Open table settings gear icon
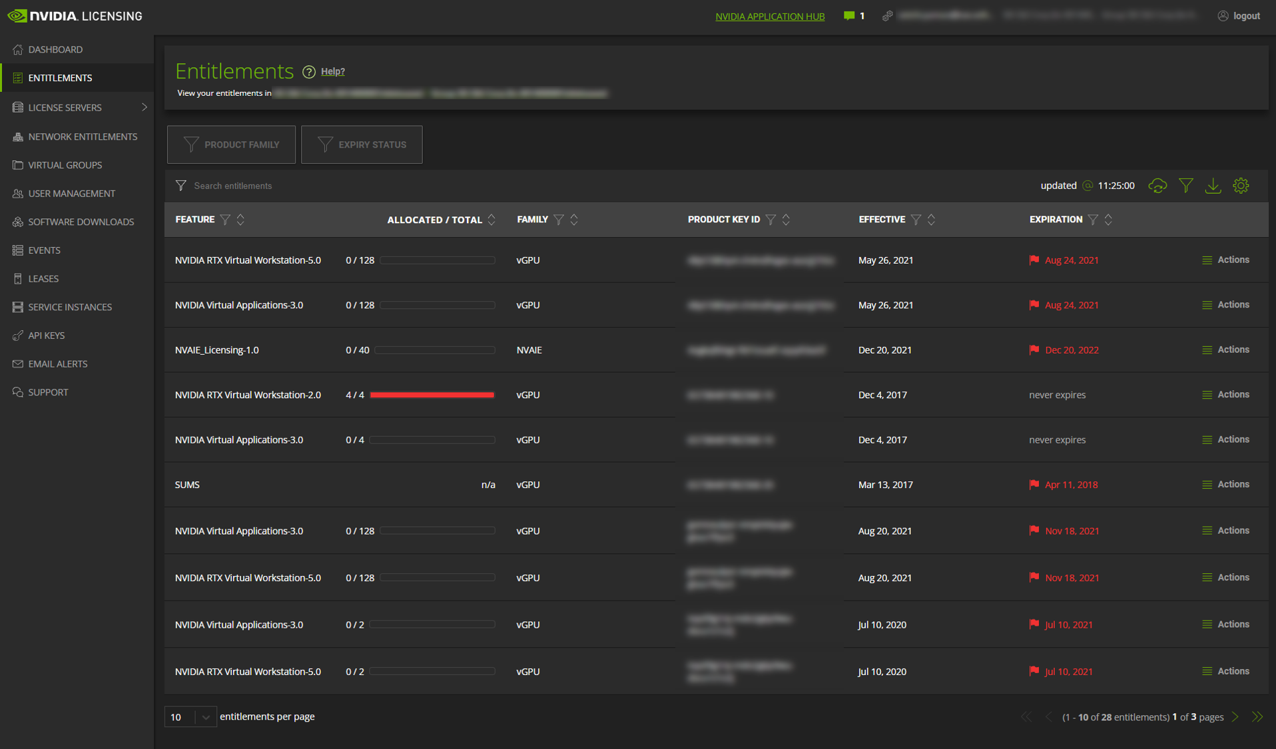1276x749 pixels. point(1241,186)
